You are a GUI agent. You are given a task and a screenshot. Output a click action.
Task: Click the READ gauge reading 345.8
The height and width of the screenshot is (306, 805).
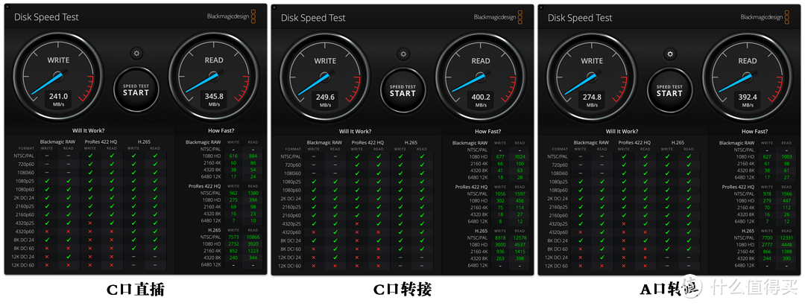[214, 77]
